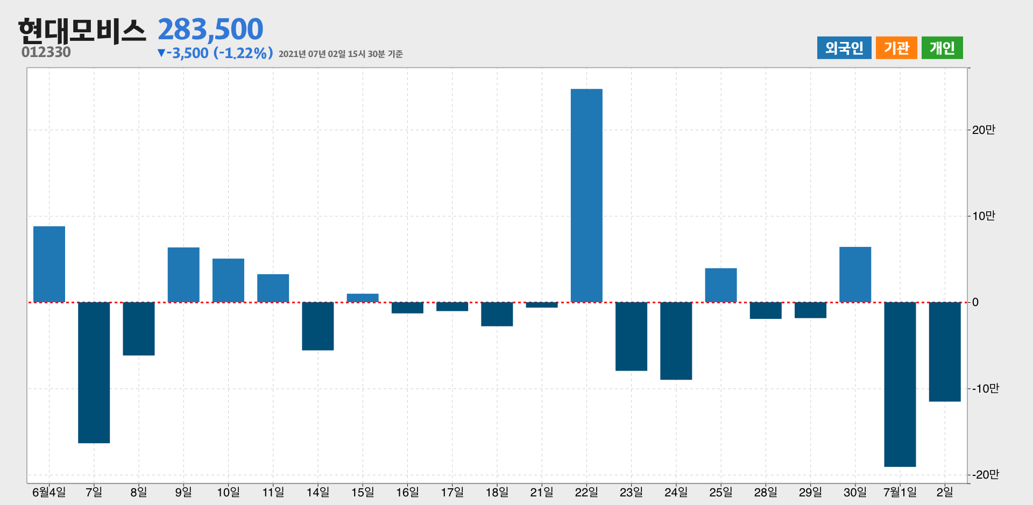1033x505 pixels.
Task: Select the 기관 investor button
Action: [896, 48]
